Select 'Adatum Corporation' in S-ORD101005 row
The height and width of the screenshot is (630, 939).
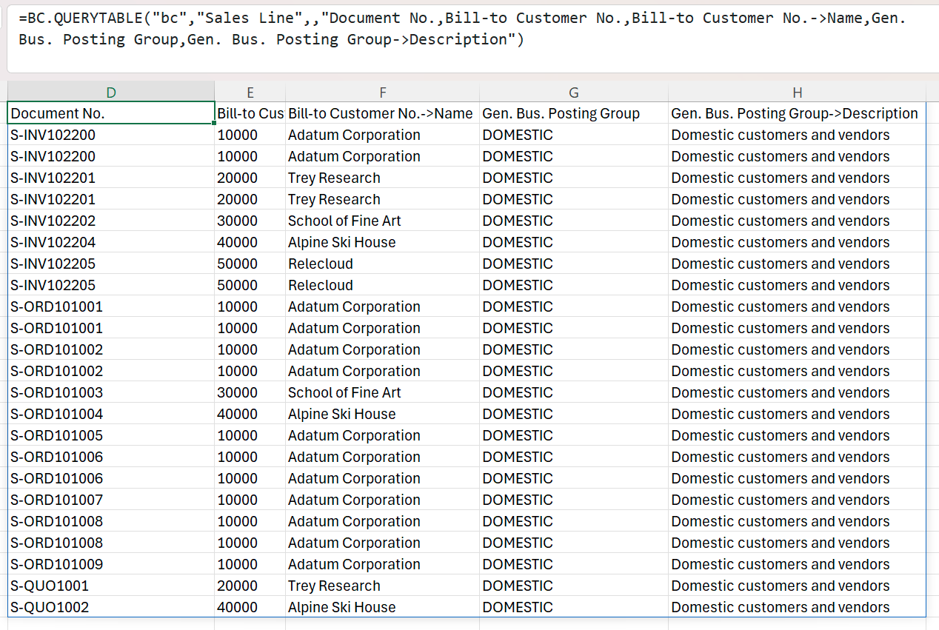383,435
